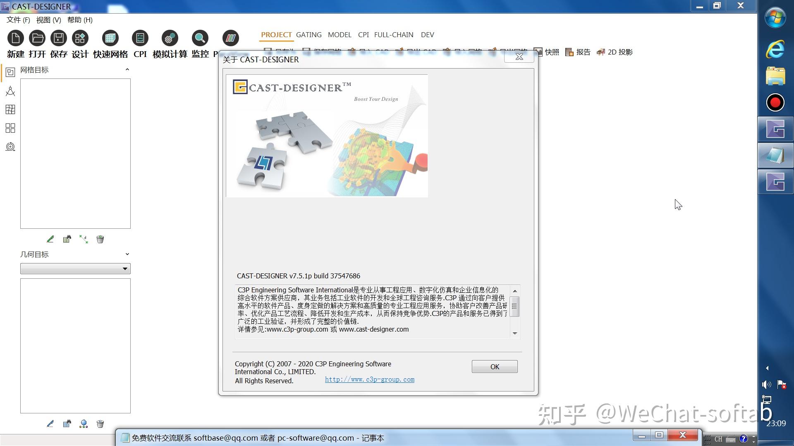Collapse the 网格目标 panel
This screenshot has width=794, height=446.
pos(127,69)
